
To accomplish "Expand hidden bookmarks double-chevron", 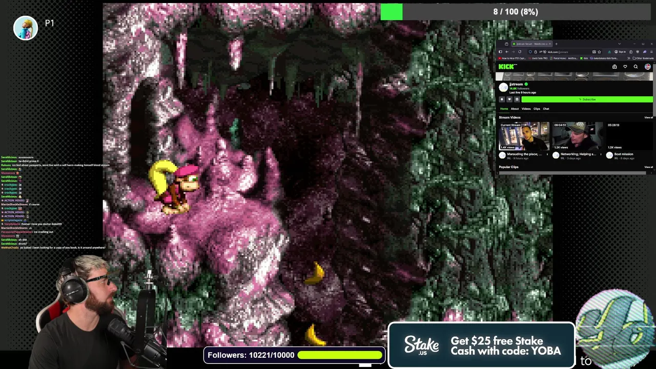I will (629, 58).
